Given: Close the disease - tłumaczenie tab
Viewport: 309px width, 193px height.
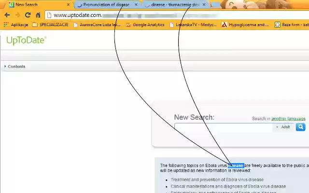Looking at the screenshot, I should click(204, 4).
